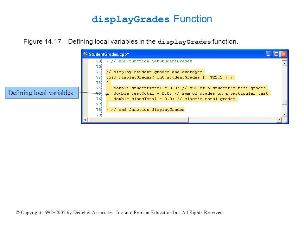Click the horizontal scrollbar thumb

point(138,120)
